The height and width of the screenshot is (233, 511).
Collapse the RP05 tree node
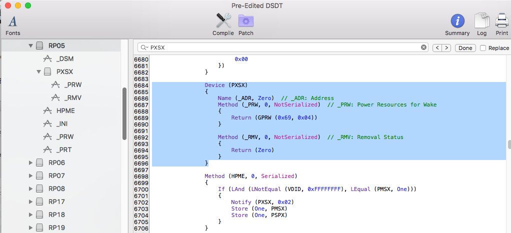(31, 45)
